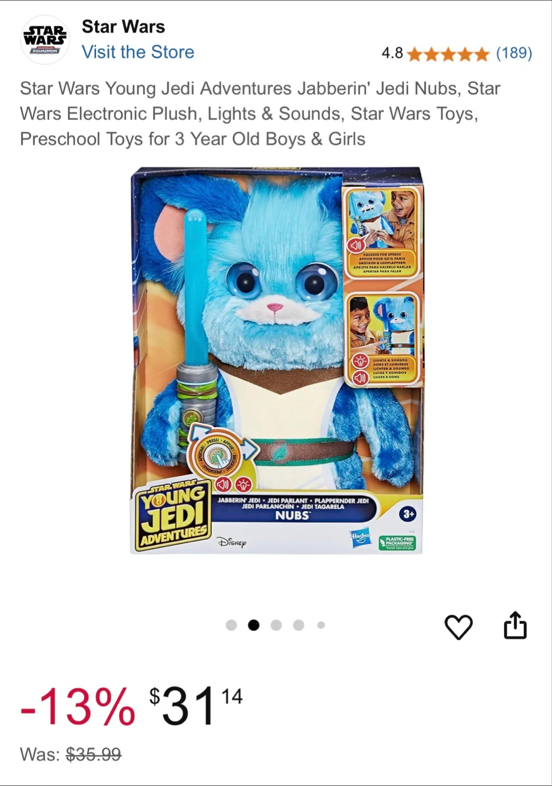Select the first image carousel dot

[x=232, y=625]
